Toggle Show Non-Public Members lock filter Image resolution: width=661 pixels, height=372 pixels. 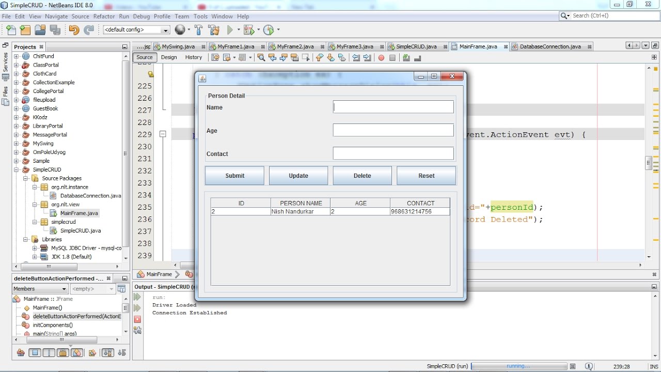63,353
